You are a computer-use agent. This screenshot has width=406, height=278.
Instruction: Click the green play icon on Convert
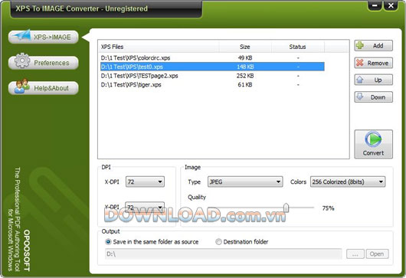(373, 139)
